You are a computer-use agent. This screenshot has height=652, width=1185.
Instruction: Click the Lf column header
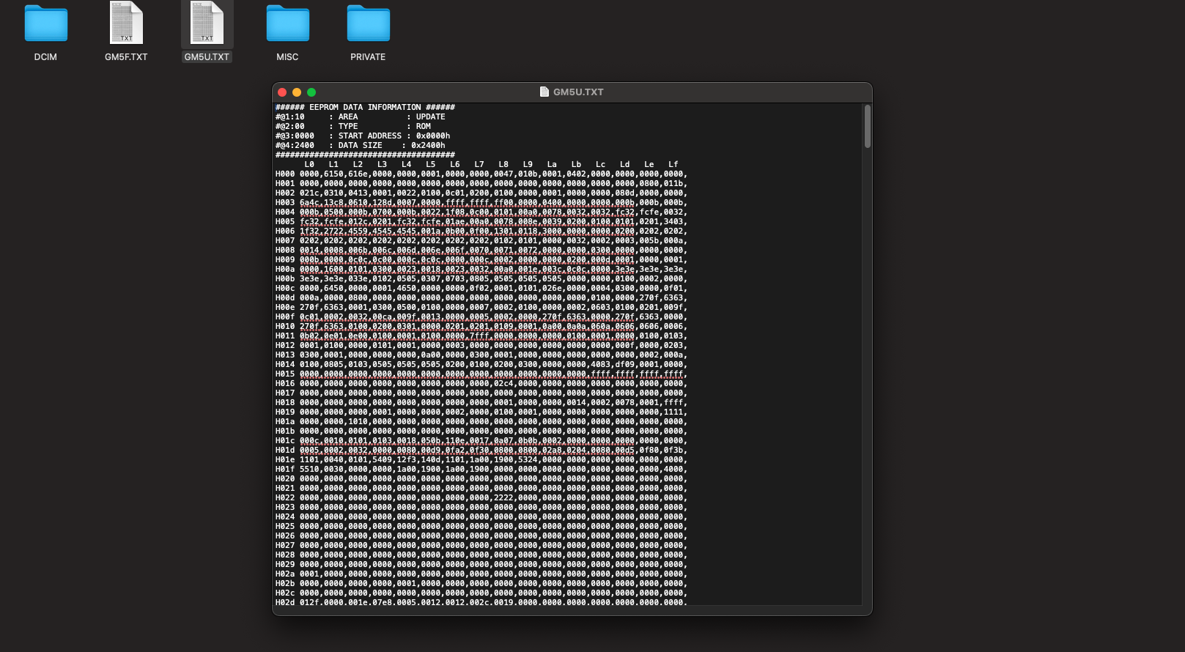(x=673, y=165)
